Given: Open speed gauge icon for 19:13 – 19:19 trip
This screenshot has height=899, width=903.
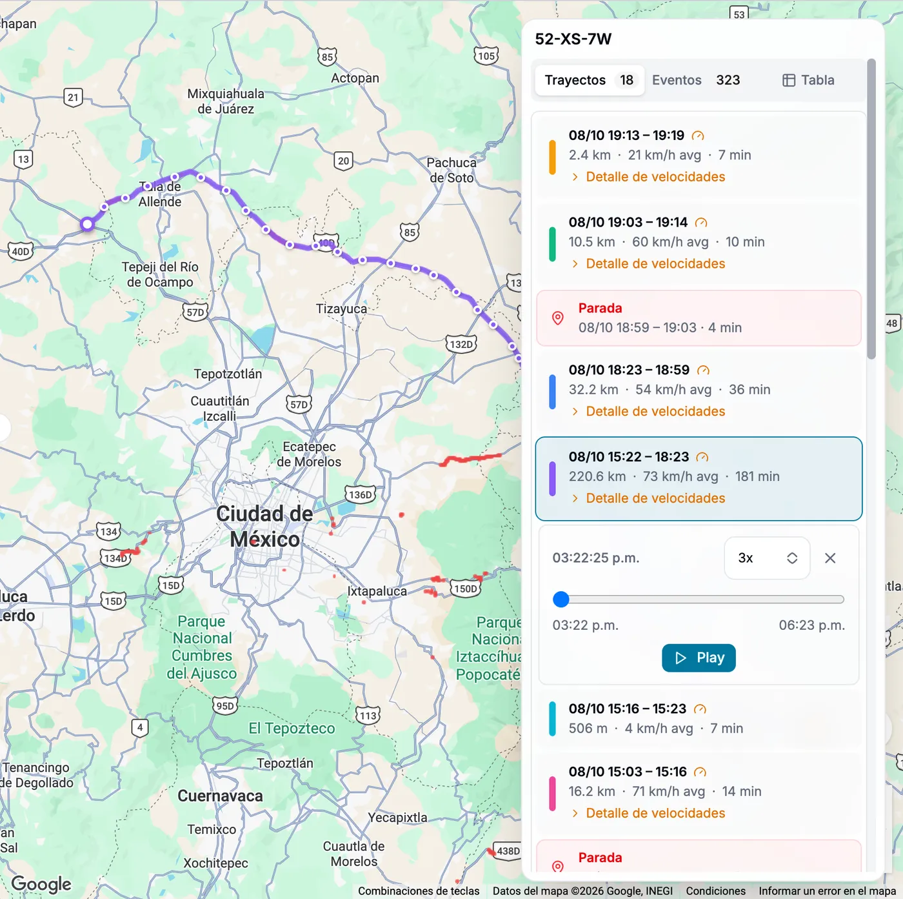Looking at the screenshot, I should [x=698, y=136].
